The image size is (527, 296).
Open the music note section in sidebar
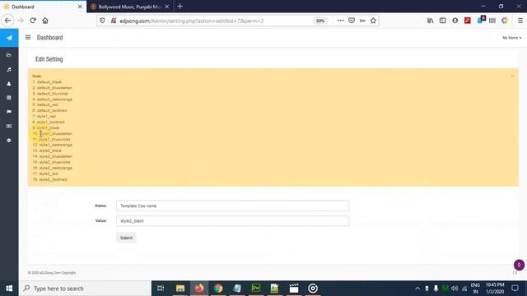click(9, 69)
